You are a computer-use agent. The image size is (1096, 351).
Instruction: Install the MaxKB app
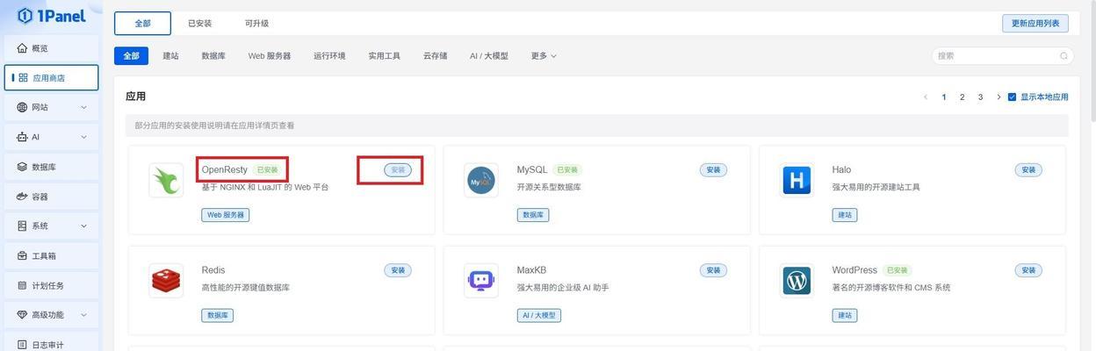[x=713, y=270]
